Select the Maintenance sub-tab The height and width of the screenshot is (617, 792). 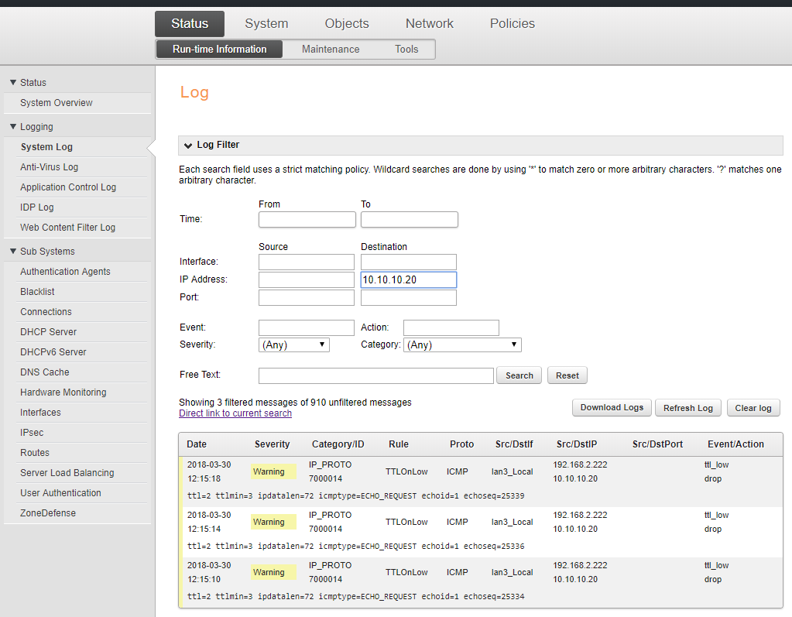[331, 50]
